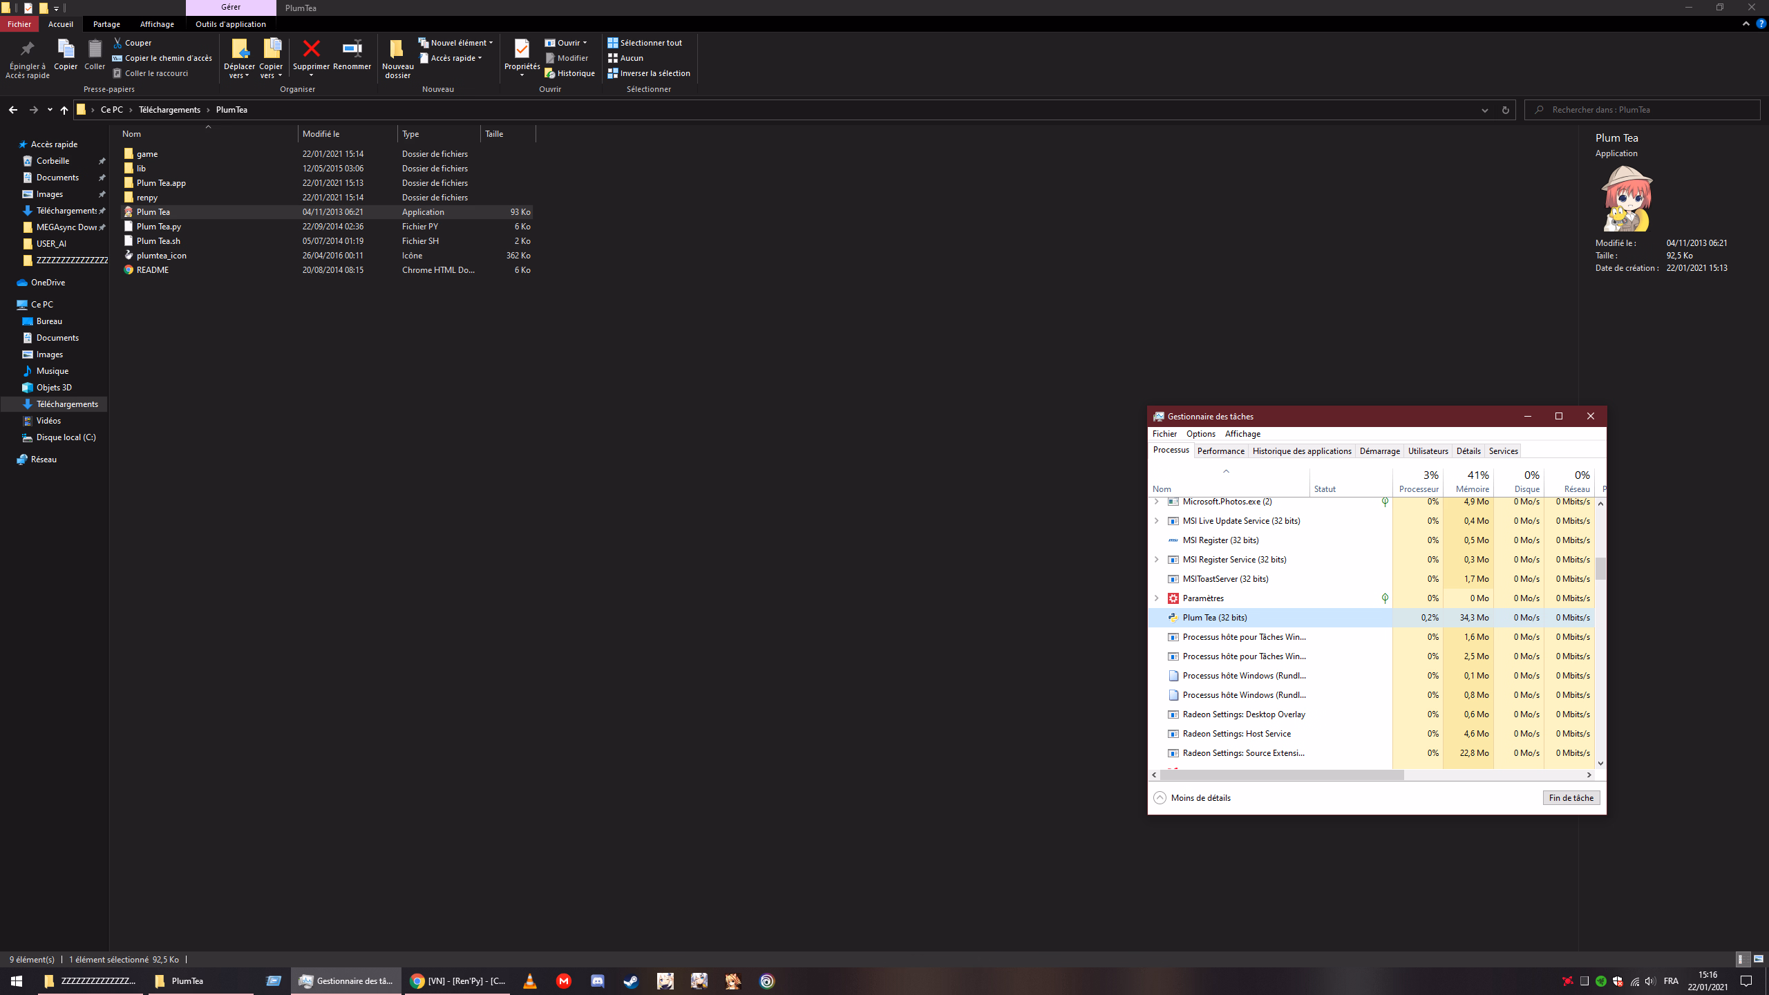Select the Plum Tea application file

327,212
